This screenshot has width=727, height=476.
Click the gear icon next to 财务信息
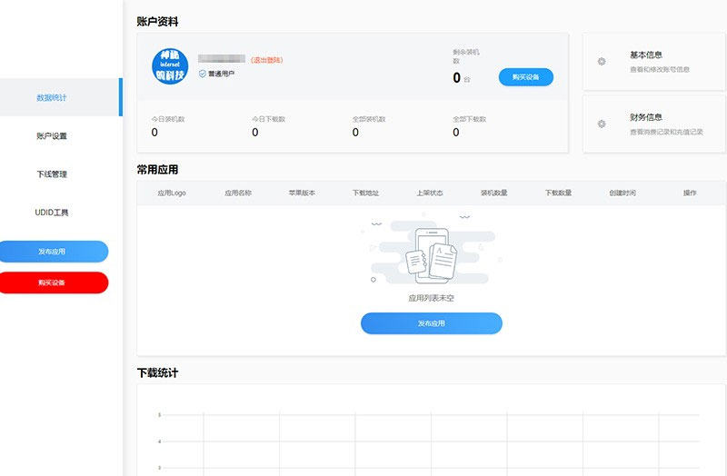(602, 124)
